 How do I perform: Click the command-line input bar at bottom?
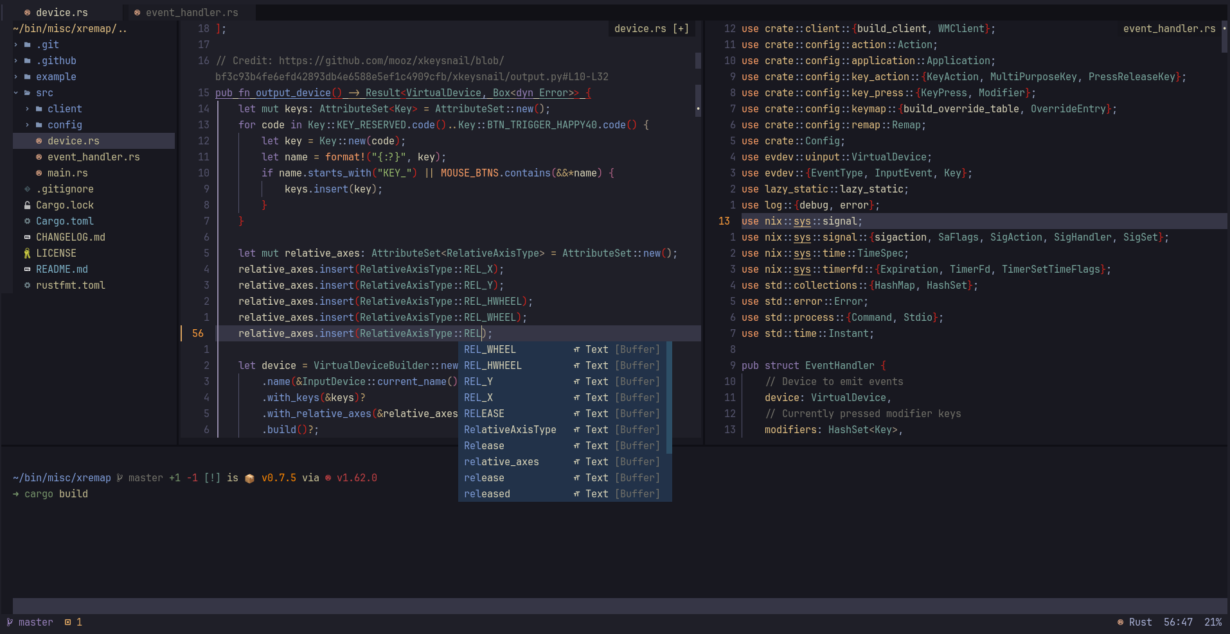click(620, 606)
